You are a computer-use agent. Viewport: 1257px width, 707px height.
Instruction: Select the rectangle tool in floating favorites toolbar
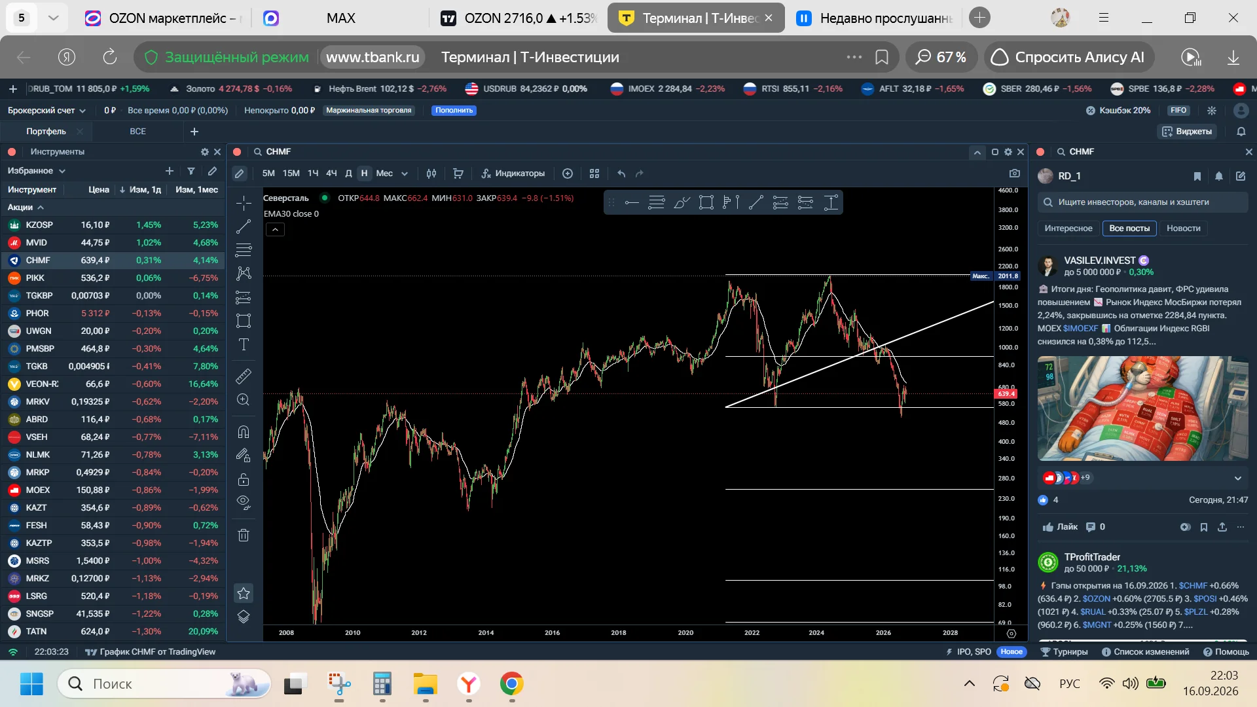(x=706, y=203)
